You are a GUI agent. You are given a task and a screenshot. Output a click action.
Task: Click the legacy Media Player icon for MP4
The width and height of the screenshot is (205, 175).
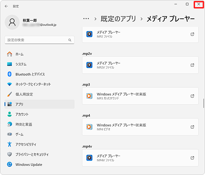[89, 127]
